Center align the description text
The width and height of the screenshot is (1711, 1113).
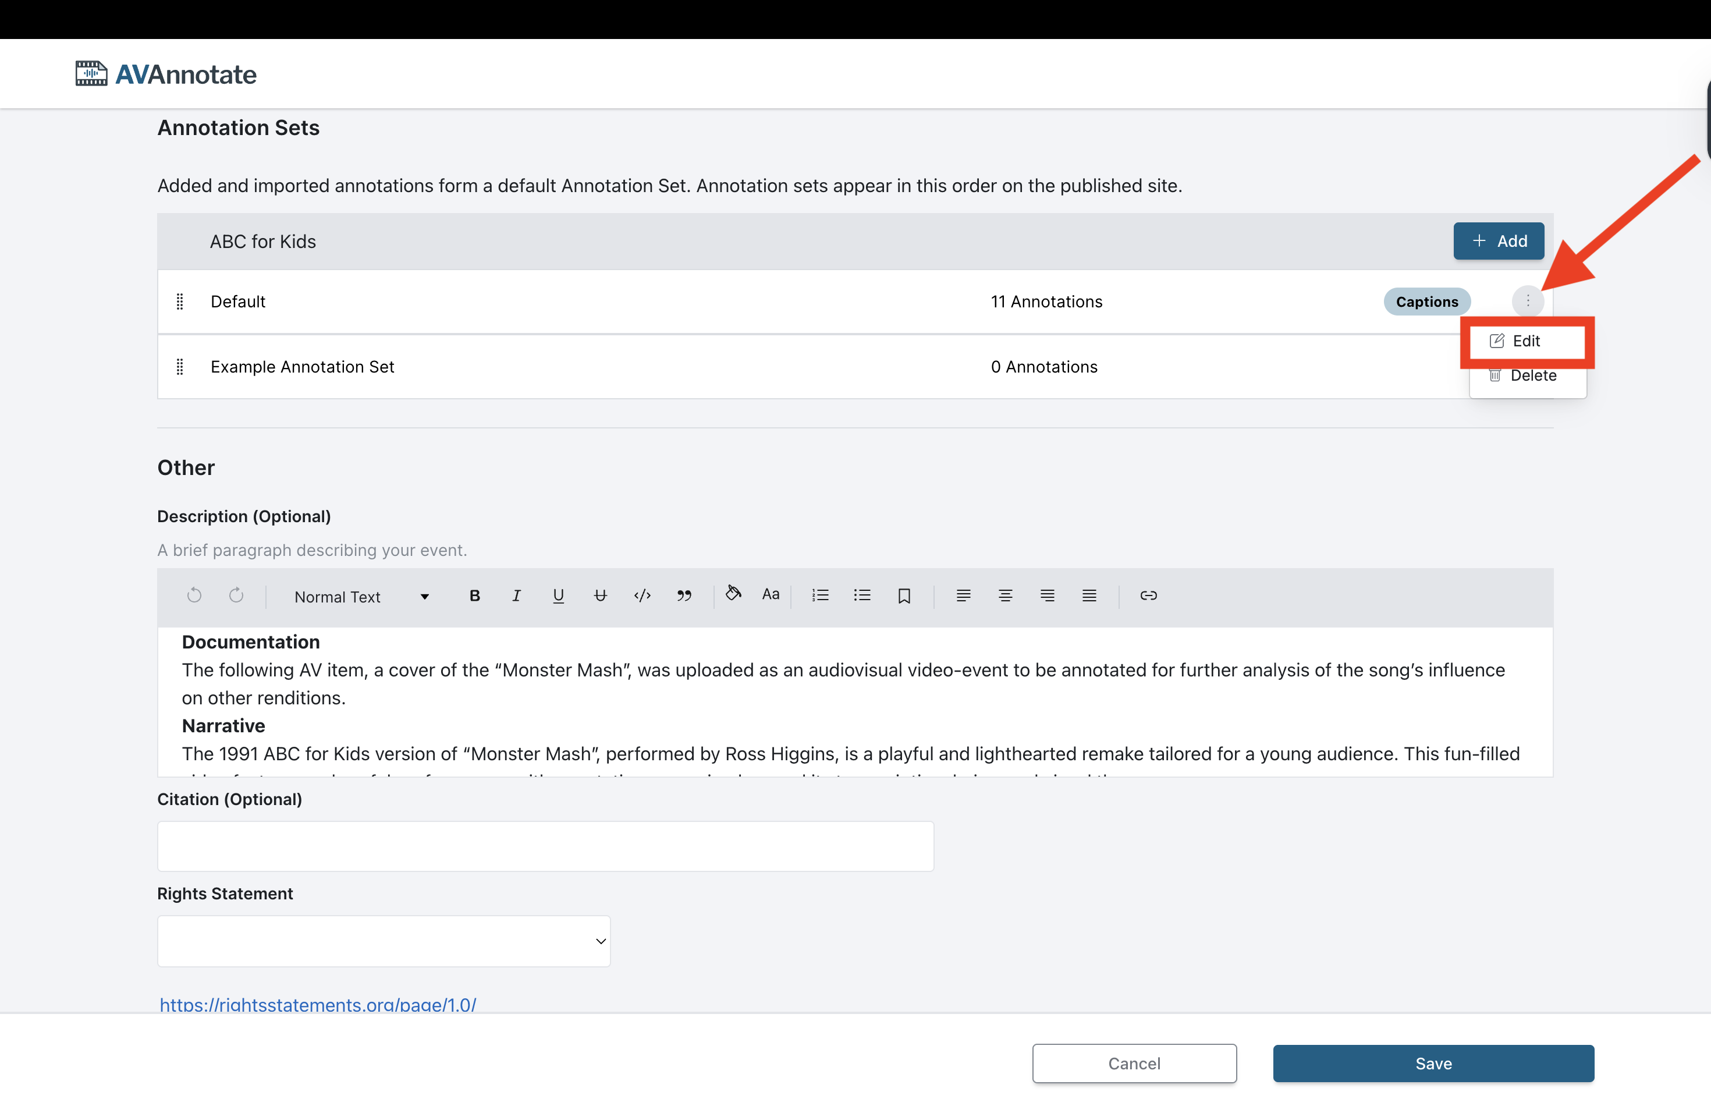point(1005,596)
